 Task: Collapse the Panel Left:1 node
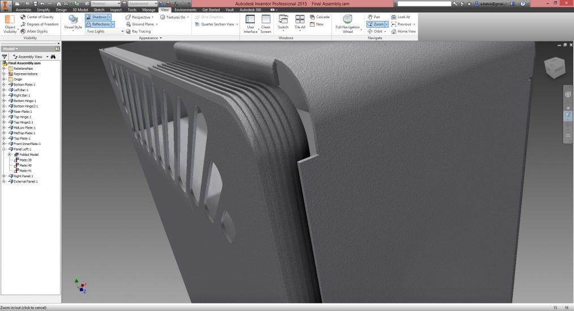(x=3, y=149)
